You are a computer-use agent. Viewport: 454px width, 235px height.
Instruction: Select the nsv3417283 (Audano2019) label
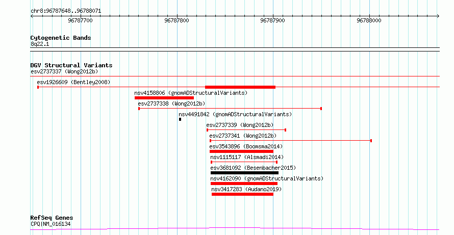point(246,189)
